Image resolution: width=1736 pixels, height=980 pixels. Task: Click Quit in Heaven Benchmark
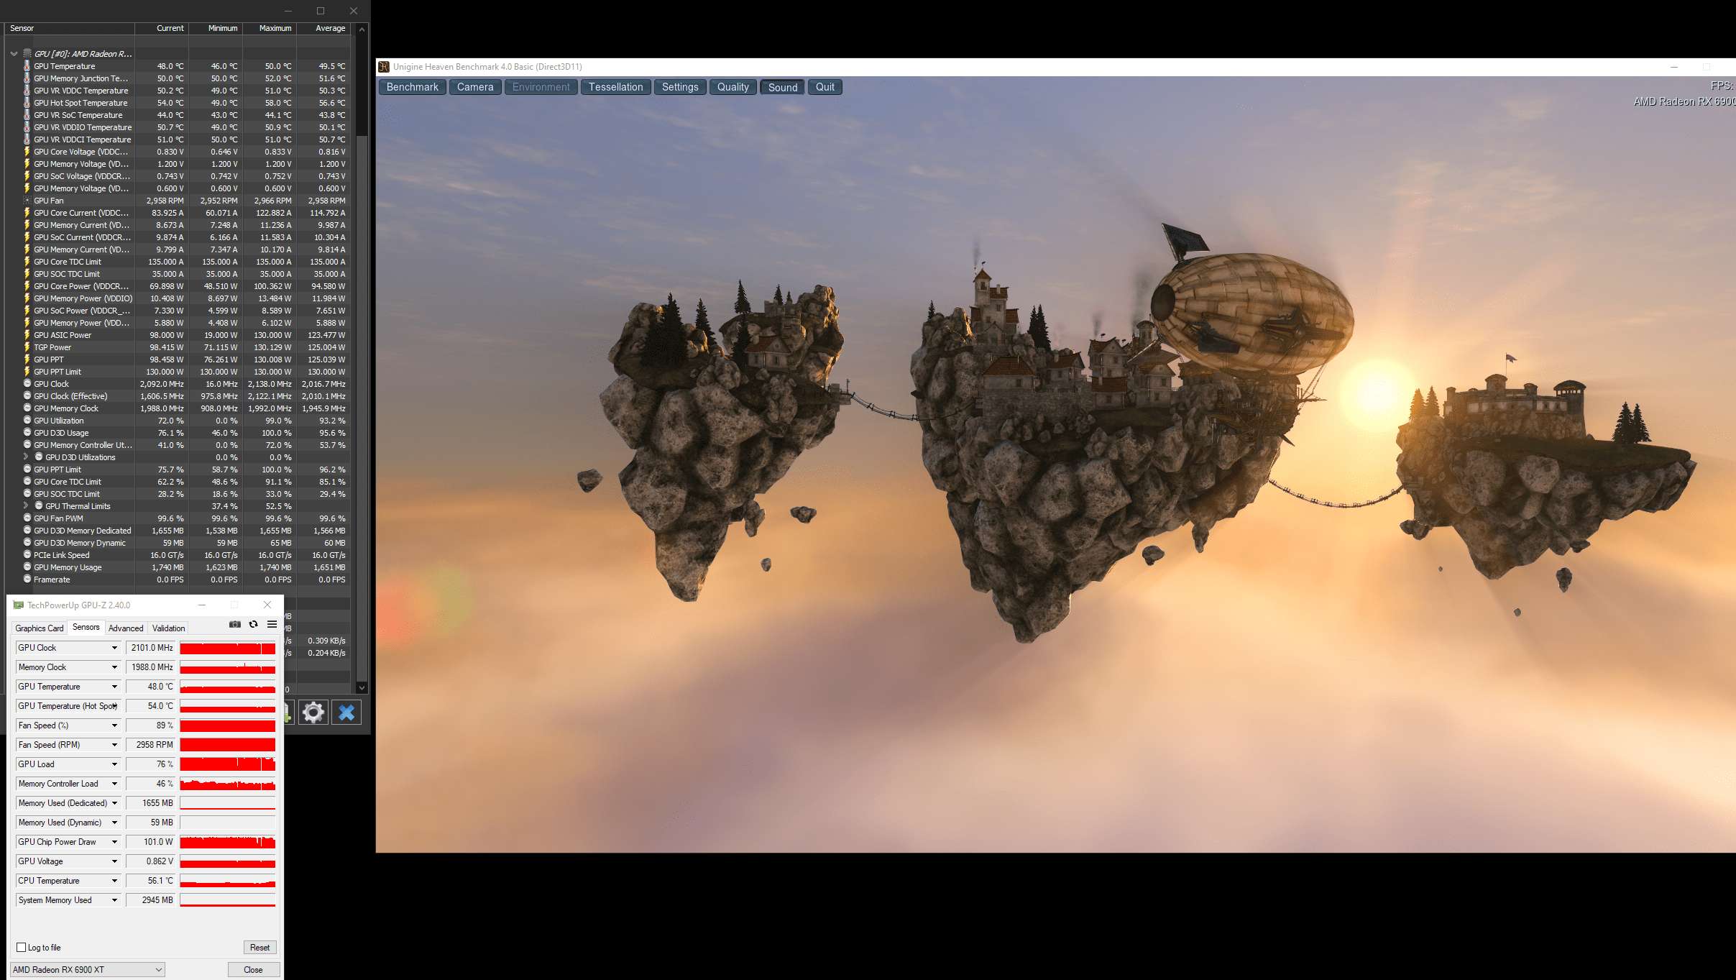825,87
